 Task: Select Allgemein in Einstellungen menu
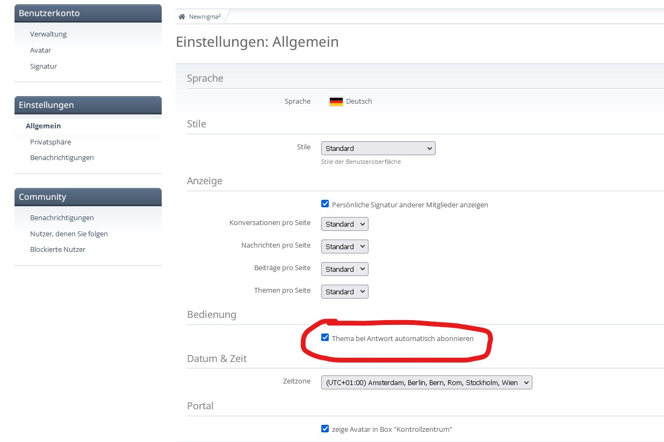(44, 126)
